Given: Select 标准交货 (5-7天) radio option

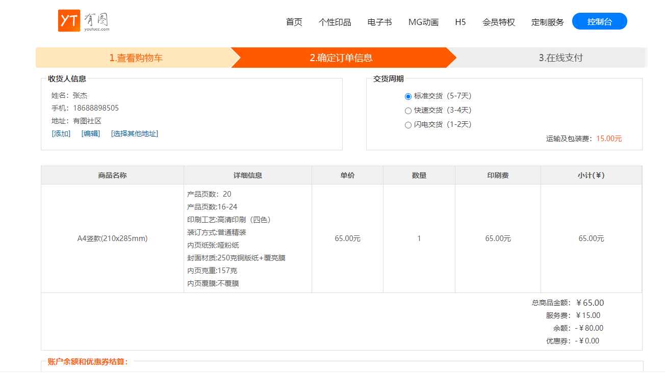Looking at the screenshot, I should coord(408,96).
